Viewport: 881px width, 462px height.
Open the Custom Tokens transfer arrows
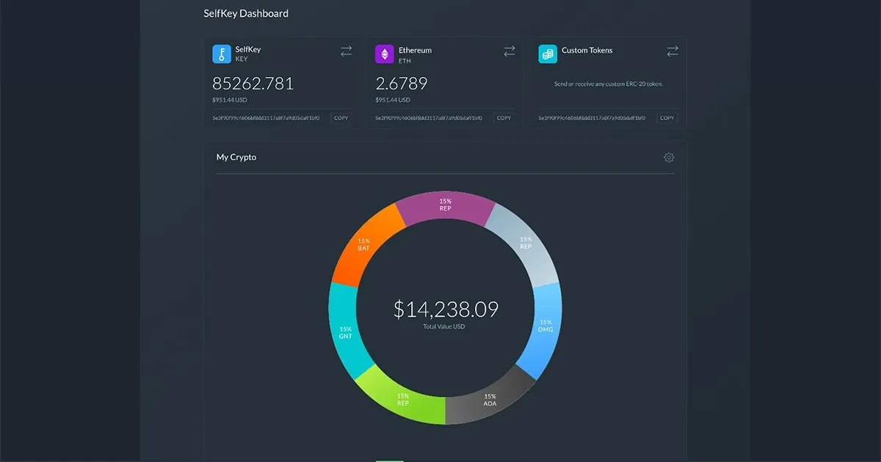tap(672, 51)
